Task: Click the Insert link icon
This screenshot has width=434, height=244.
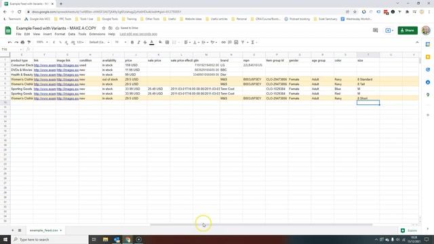Action: [x=223, y=42]
